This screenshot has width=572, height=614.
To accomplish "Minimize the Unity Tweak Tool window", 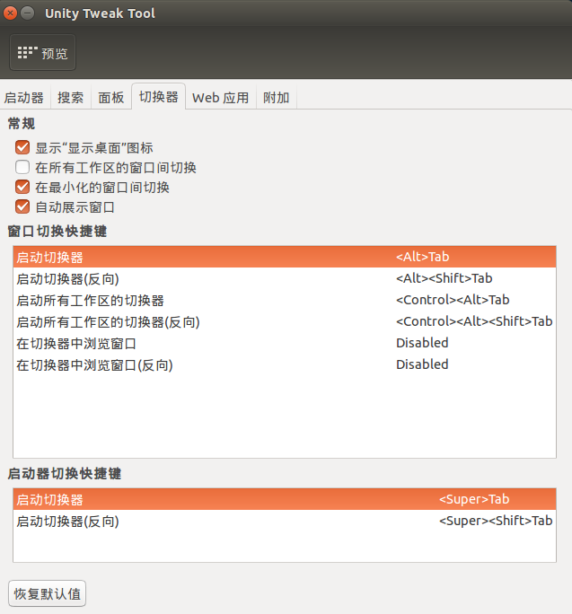I will pyautogui.click(x=28, y=13).
